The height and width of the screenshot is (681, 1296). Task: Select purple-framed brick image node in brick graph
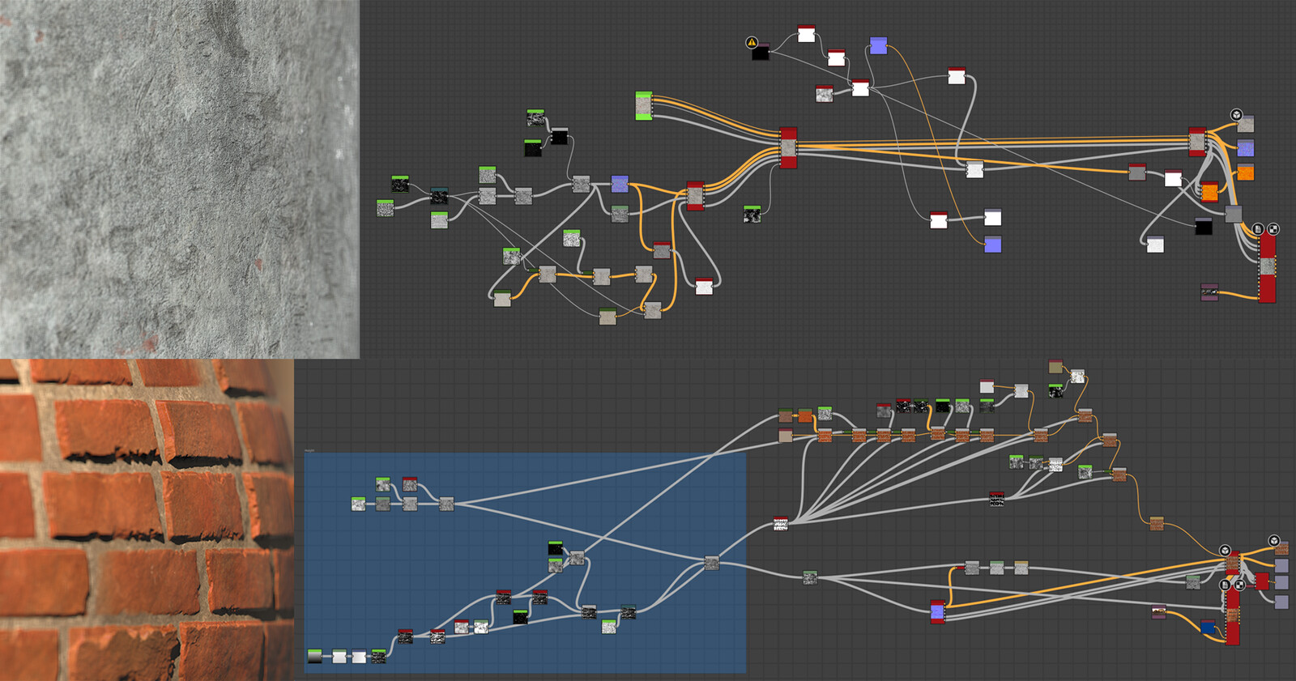[1159, 613]
